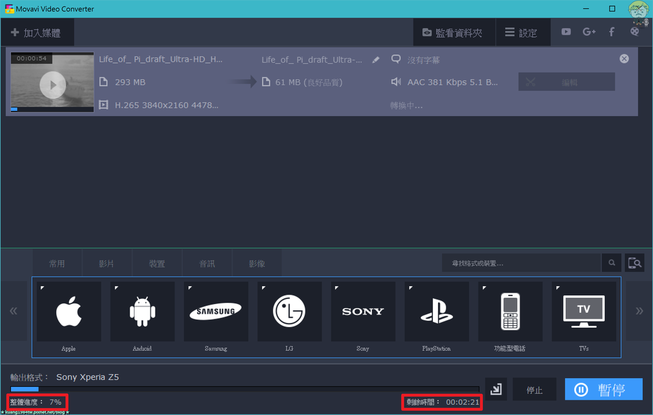653x415 pixels.
Task: Click the 暫停 pause button
Action: pyautogui.click(x=603, y=390)
